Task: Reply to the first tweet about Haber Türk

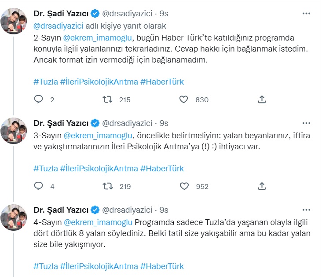Action: pyautogui.click(x=39, y=100)
